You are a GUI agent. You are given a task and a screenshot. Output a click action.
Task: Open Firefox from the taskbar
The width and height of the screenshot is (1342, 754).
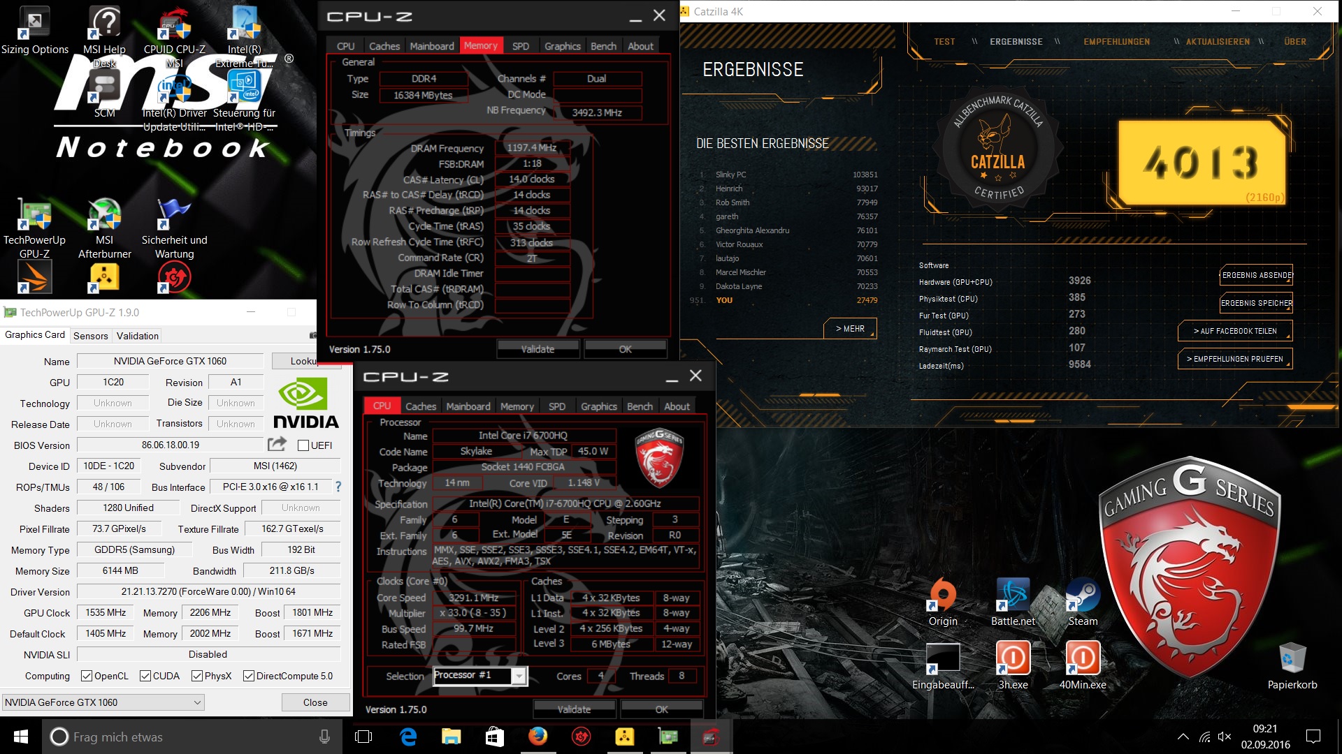537,737
